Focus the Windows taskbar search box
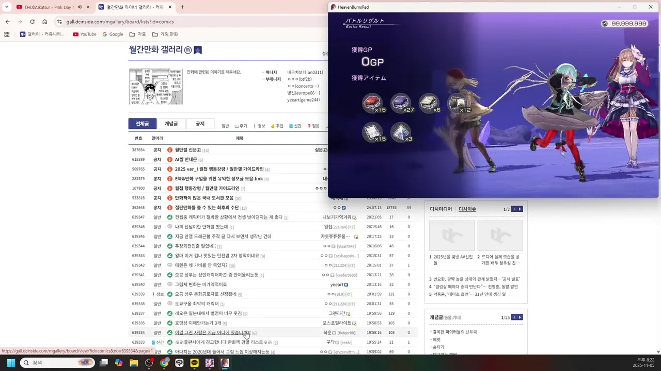 57,363
